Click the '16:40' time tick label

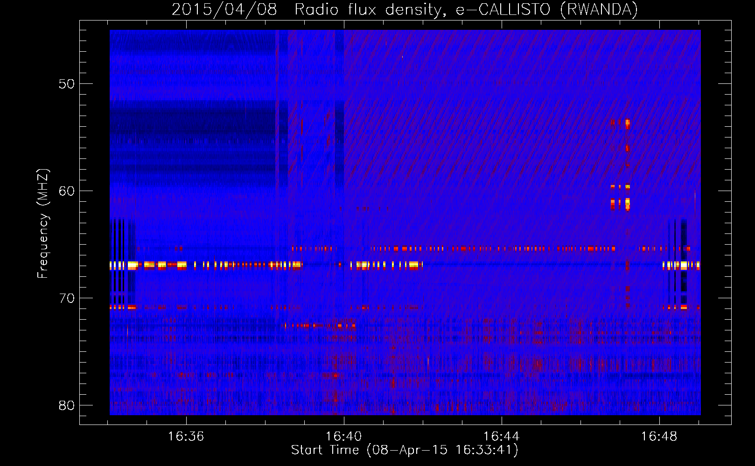(344, 437)
